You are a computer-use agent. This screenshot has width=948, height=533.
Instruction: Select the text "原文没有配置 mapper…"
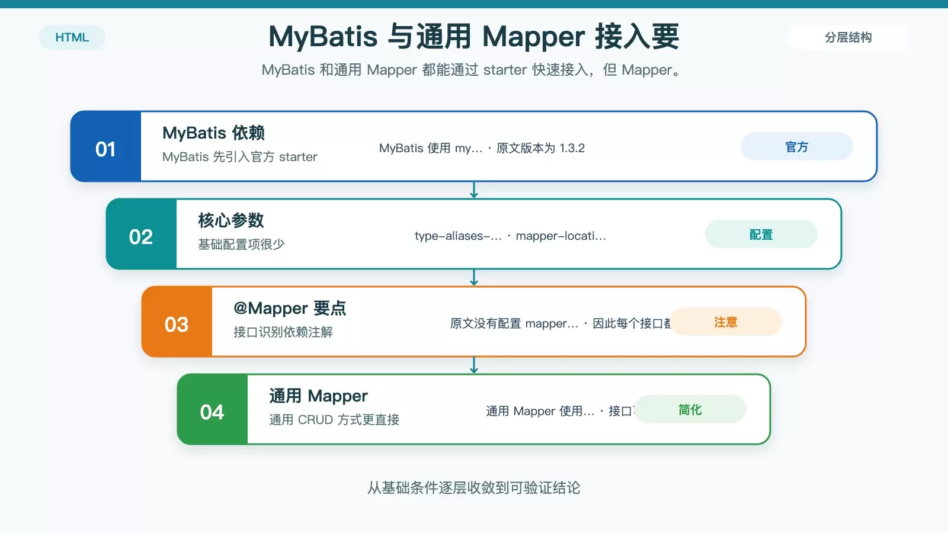(x=514, y=323)
